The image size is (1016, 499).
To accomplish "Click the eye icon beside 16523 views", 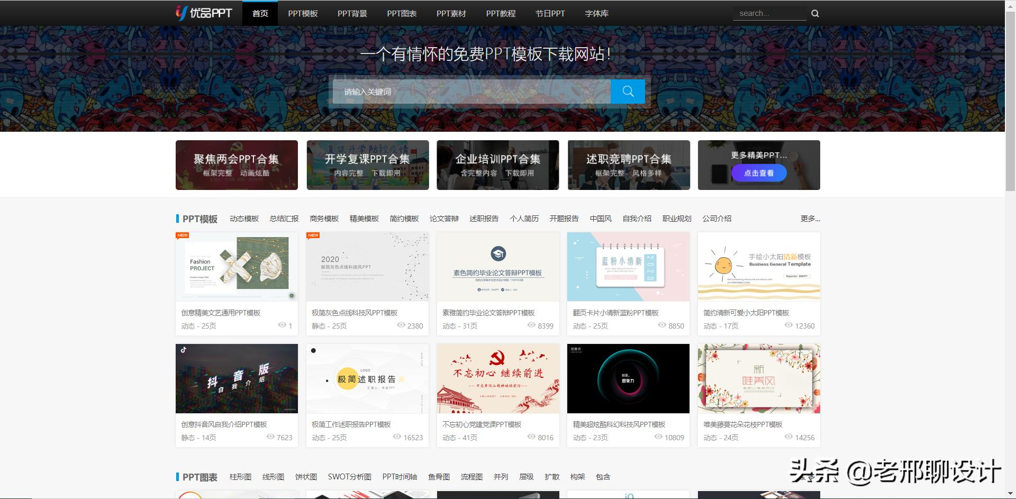I will [396, 438].
